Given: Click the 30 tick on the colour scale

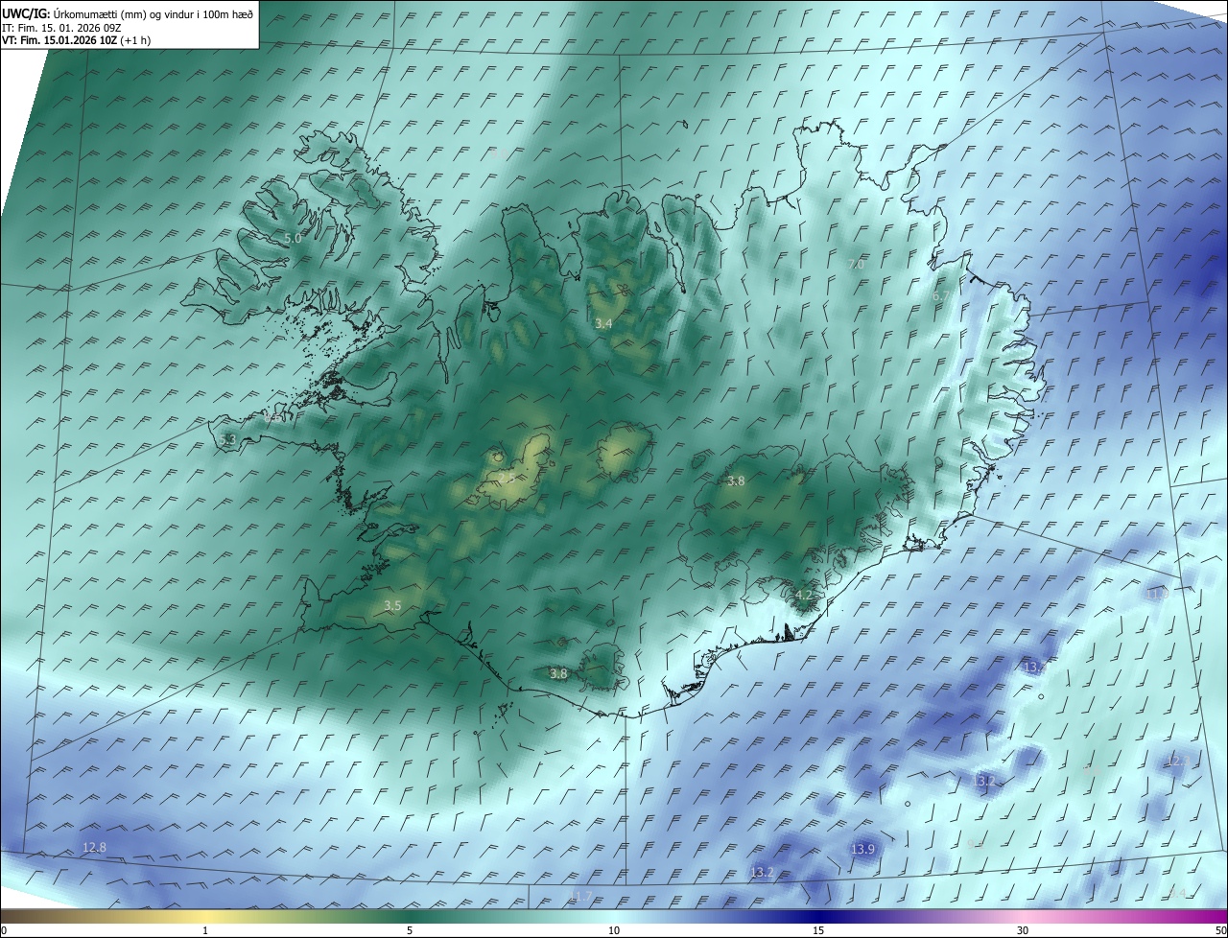Looking at the screenshot, I should pos(1023,931).
